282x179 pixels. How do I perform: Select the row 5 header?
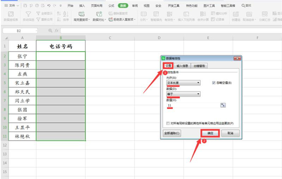(x=5, y=83)
